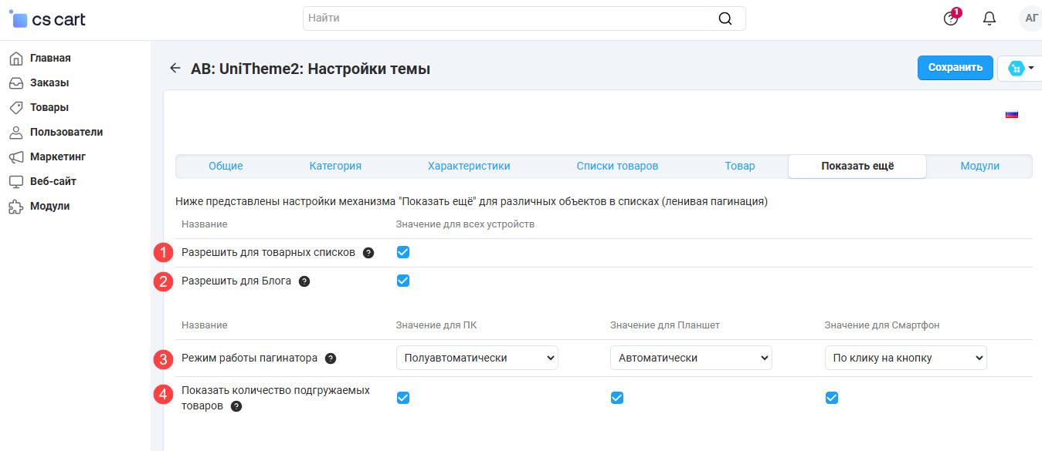Click the search magnifier icon

725,19
